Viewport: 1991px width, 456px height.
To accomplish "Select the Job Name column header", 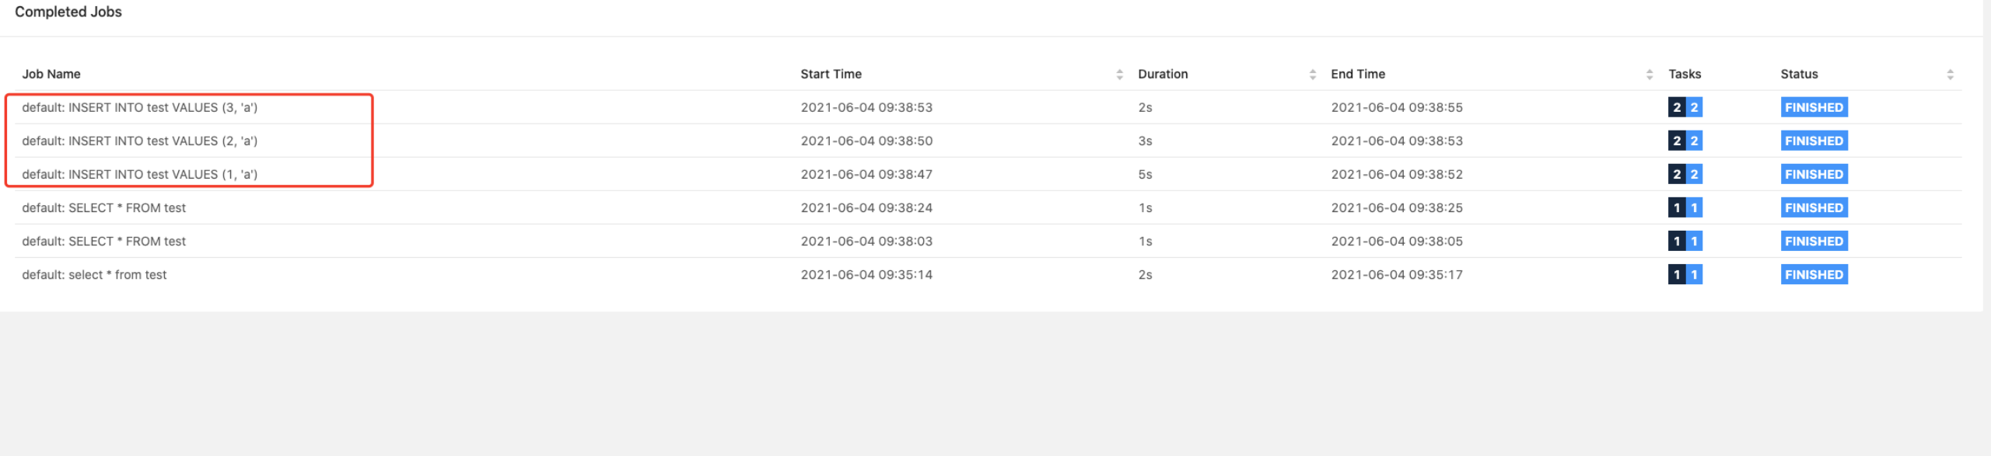I will tap(51, 74).
